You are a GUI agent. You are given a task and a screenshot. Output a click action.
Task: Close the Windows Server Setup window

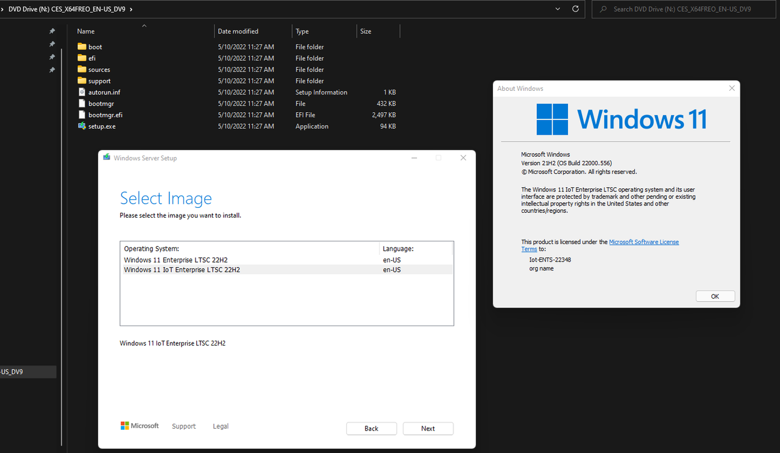[x=463, y=158]
